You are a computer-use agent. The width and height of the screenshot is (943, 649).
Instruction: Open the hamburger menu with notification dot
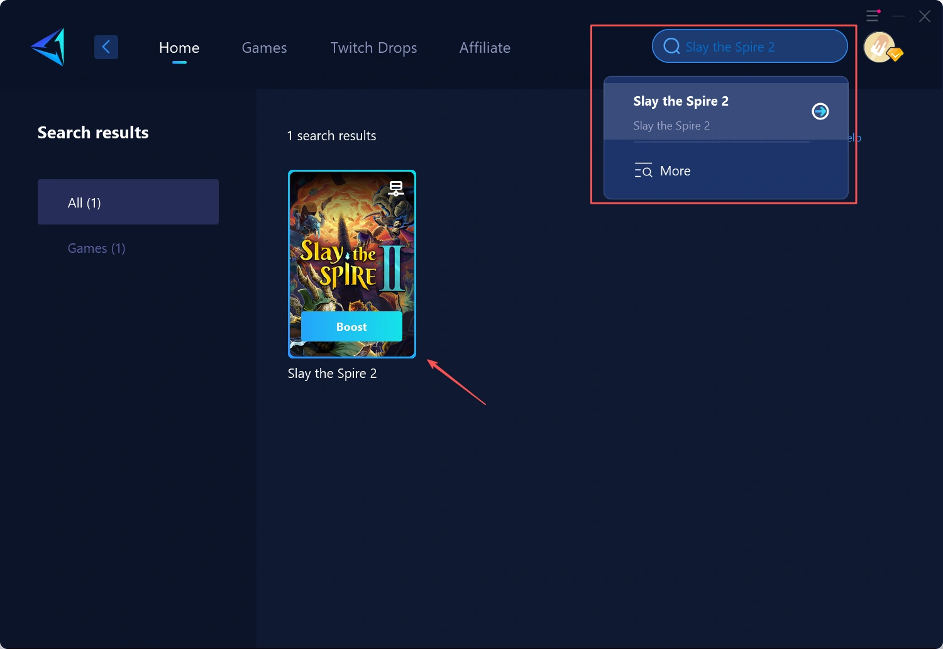pyautogui.click(x=873, y=16)
